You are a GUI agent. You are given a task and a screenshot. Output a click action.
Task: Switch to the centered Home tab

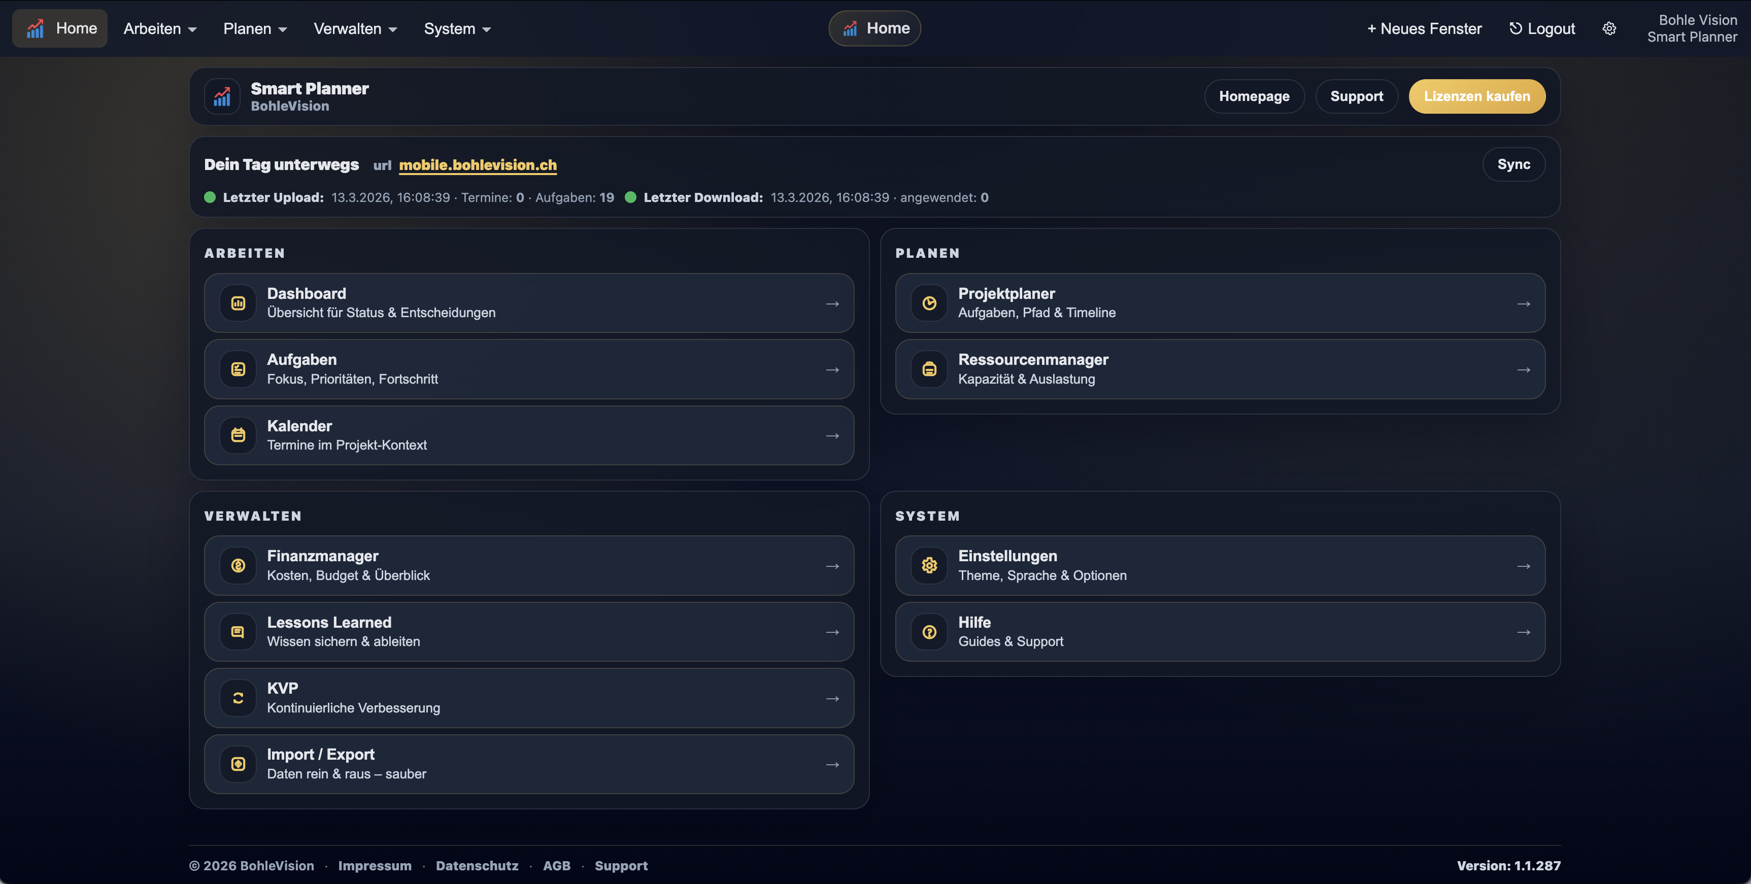click(874, 28)
